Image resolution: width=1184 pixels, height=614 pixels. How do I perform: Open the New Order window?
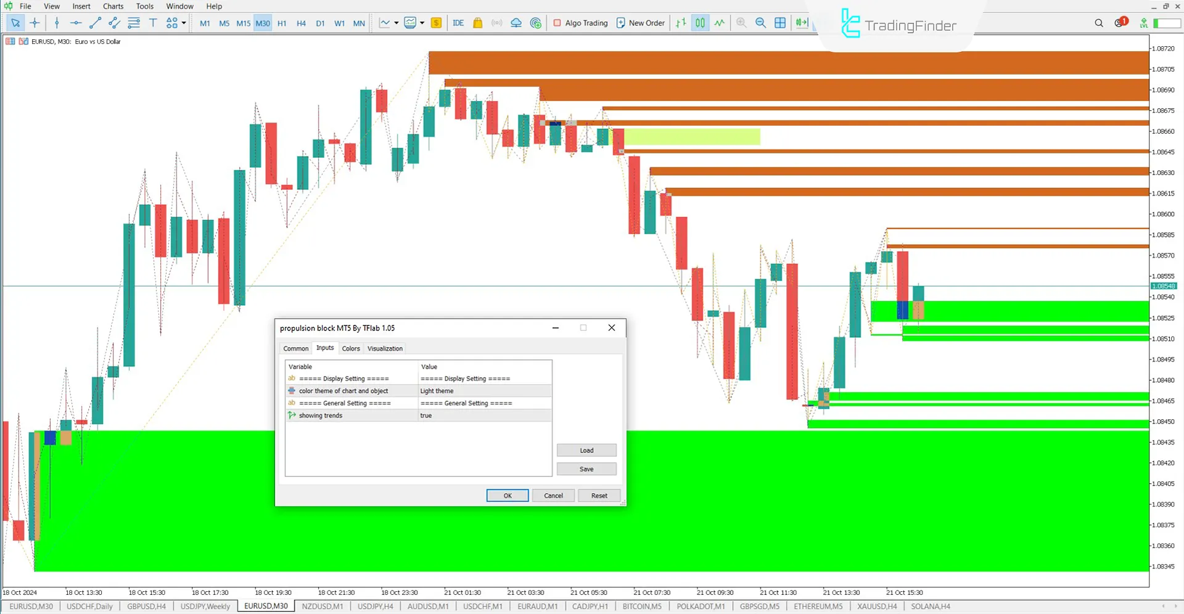click(x=640, y=23)
